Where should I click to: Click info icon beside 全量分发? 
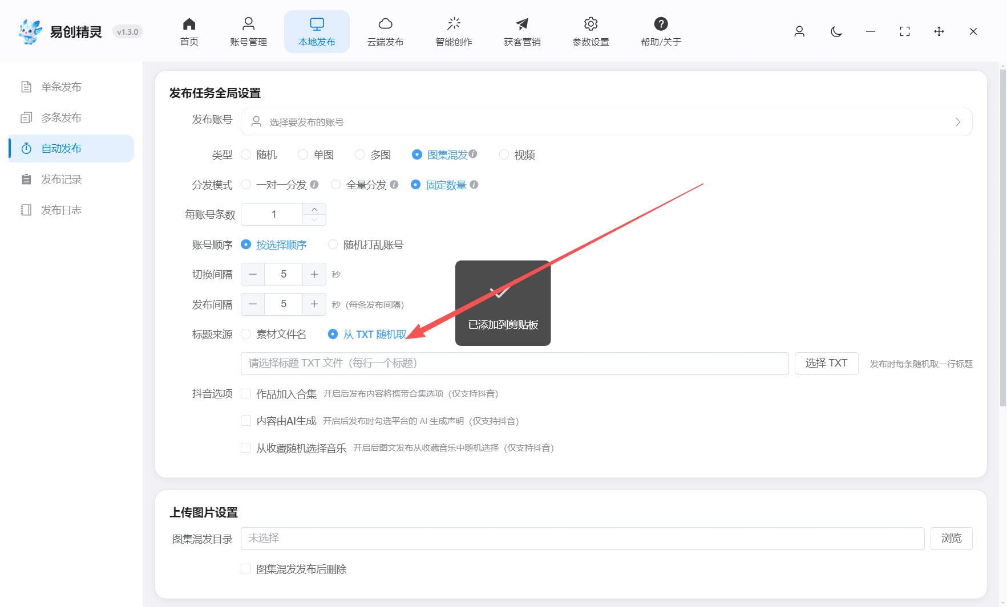(394, 185)
